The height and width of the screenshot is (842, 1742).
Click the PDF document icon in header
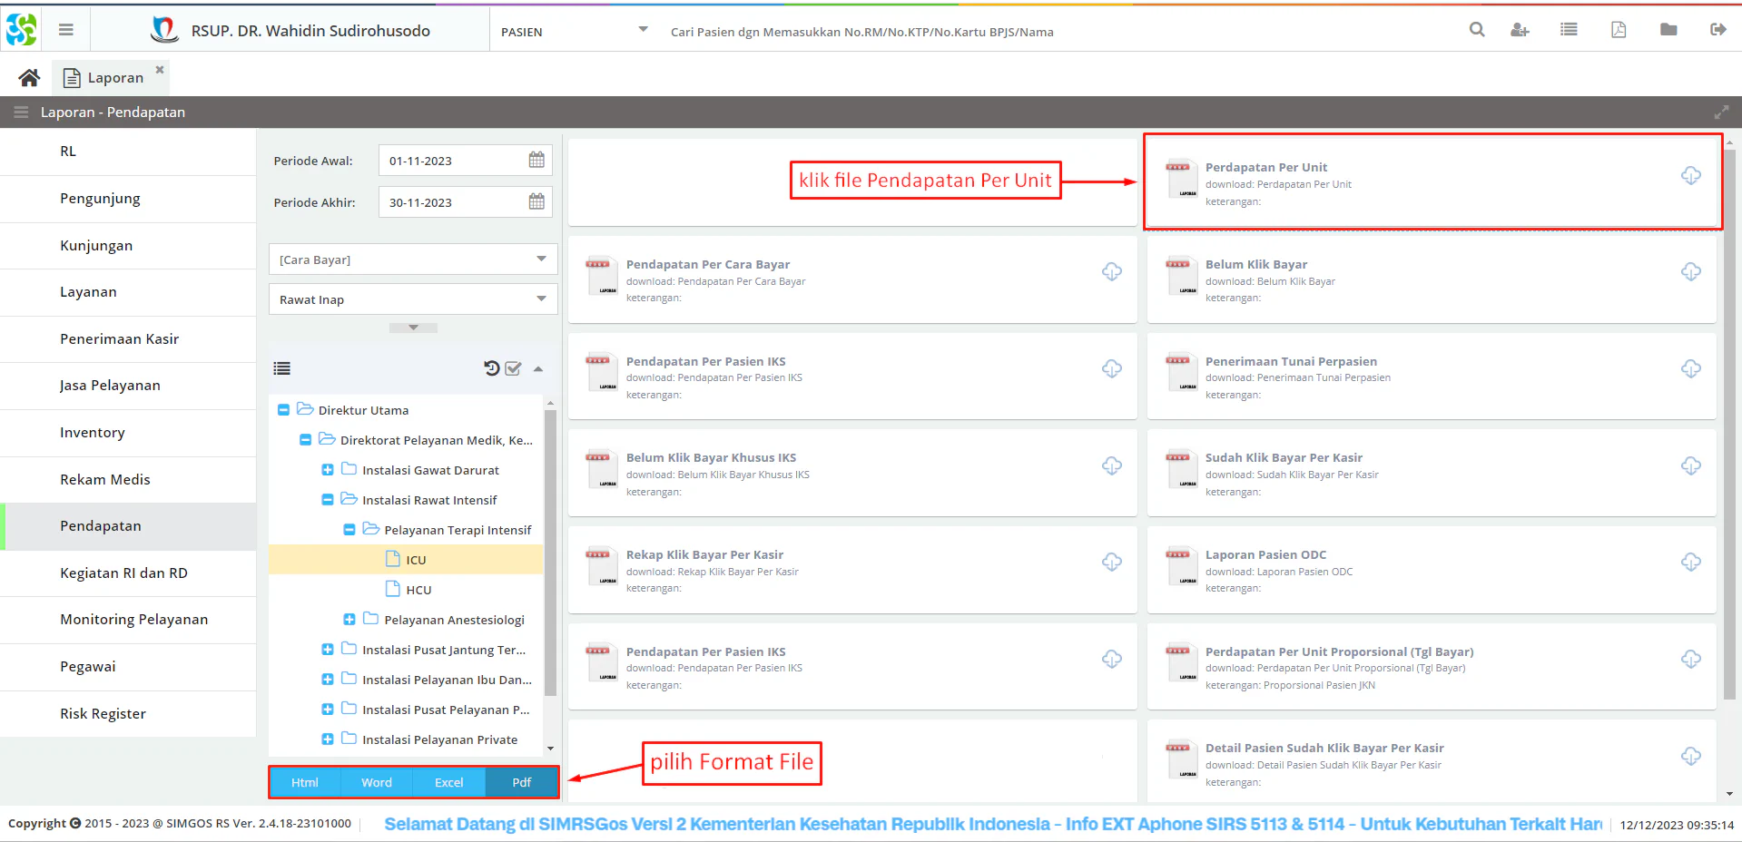[x=1619, y=30]
